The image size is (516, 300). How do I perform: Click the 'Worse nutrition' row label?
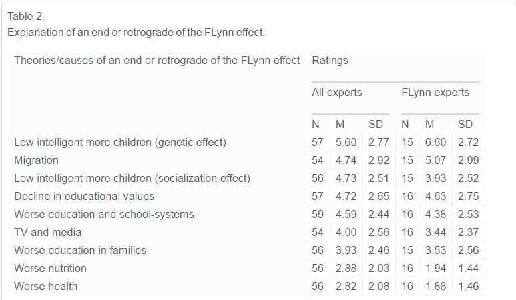[x=50, y=268]
